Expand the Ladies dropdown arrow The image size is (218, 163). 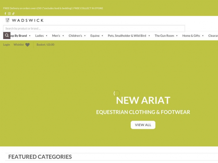pos(47,36)
